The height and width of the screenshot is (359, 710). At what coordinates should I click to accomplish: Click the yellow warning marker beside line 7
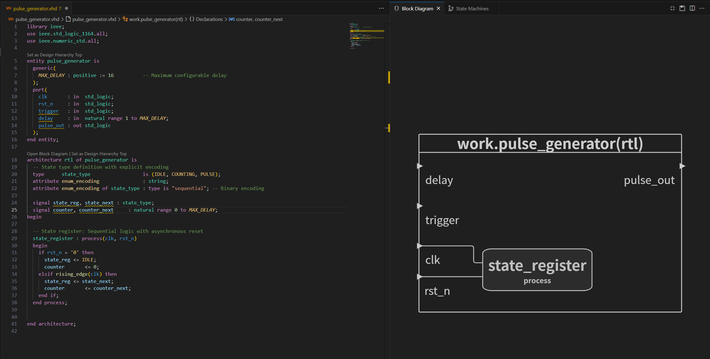pos(389,77)
